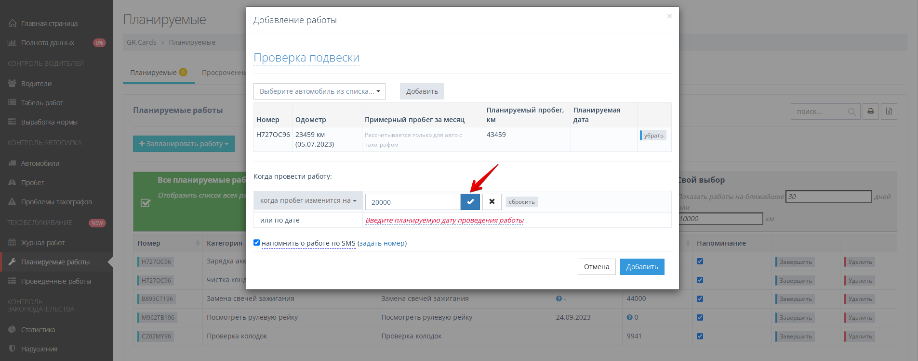Click the export file icon beside print
918x361 pixels.
click(x=889, y=112)
